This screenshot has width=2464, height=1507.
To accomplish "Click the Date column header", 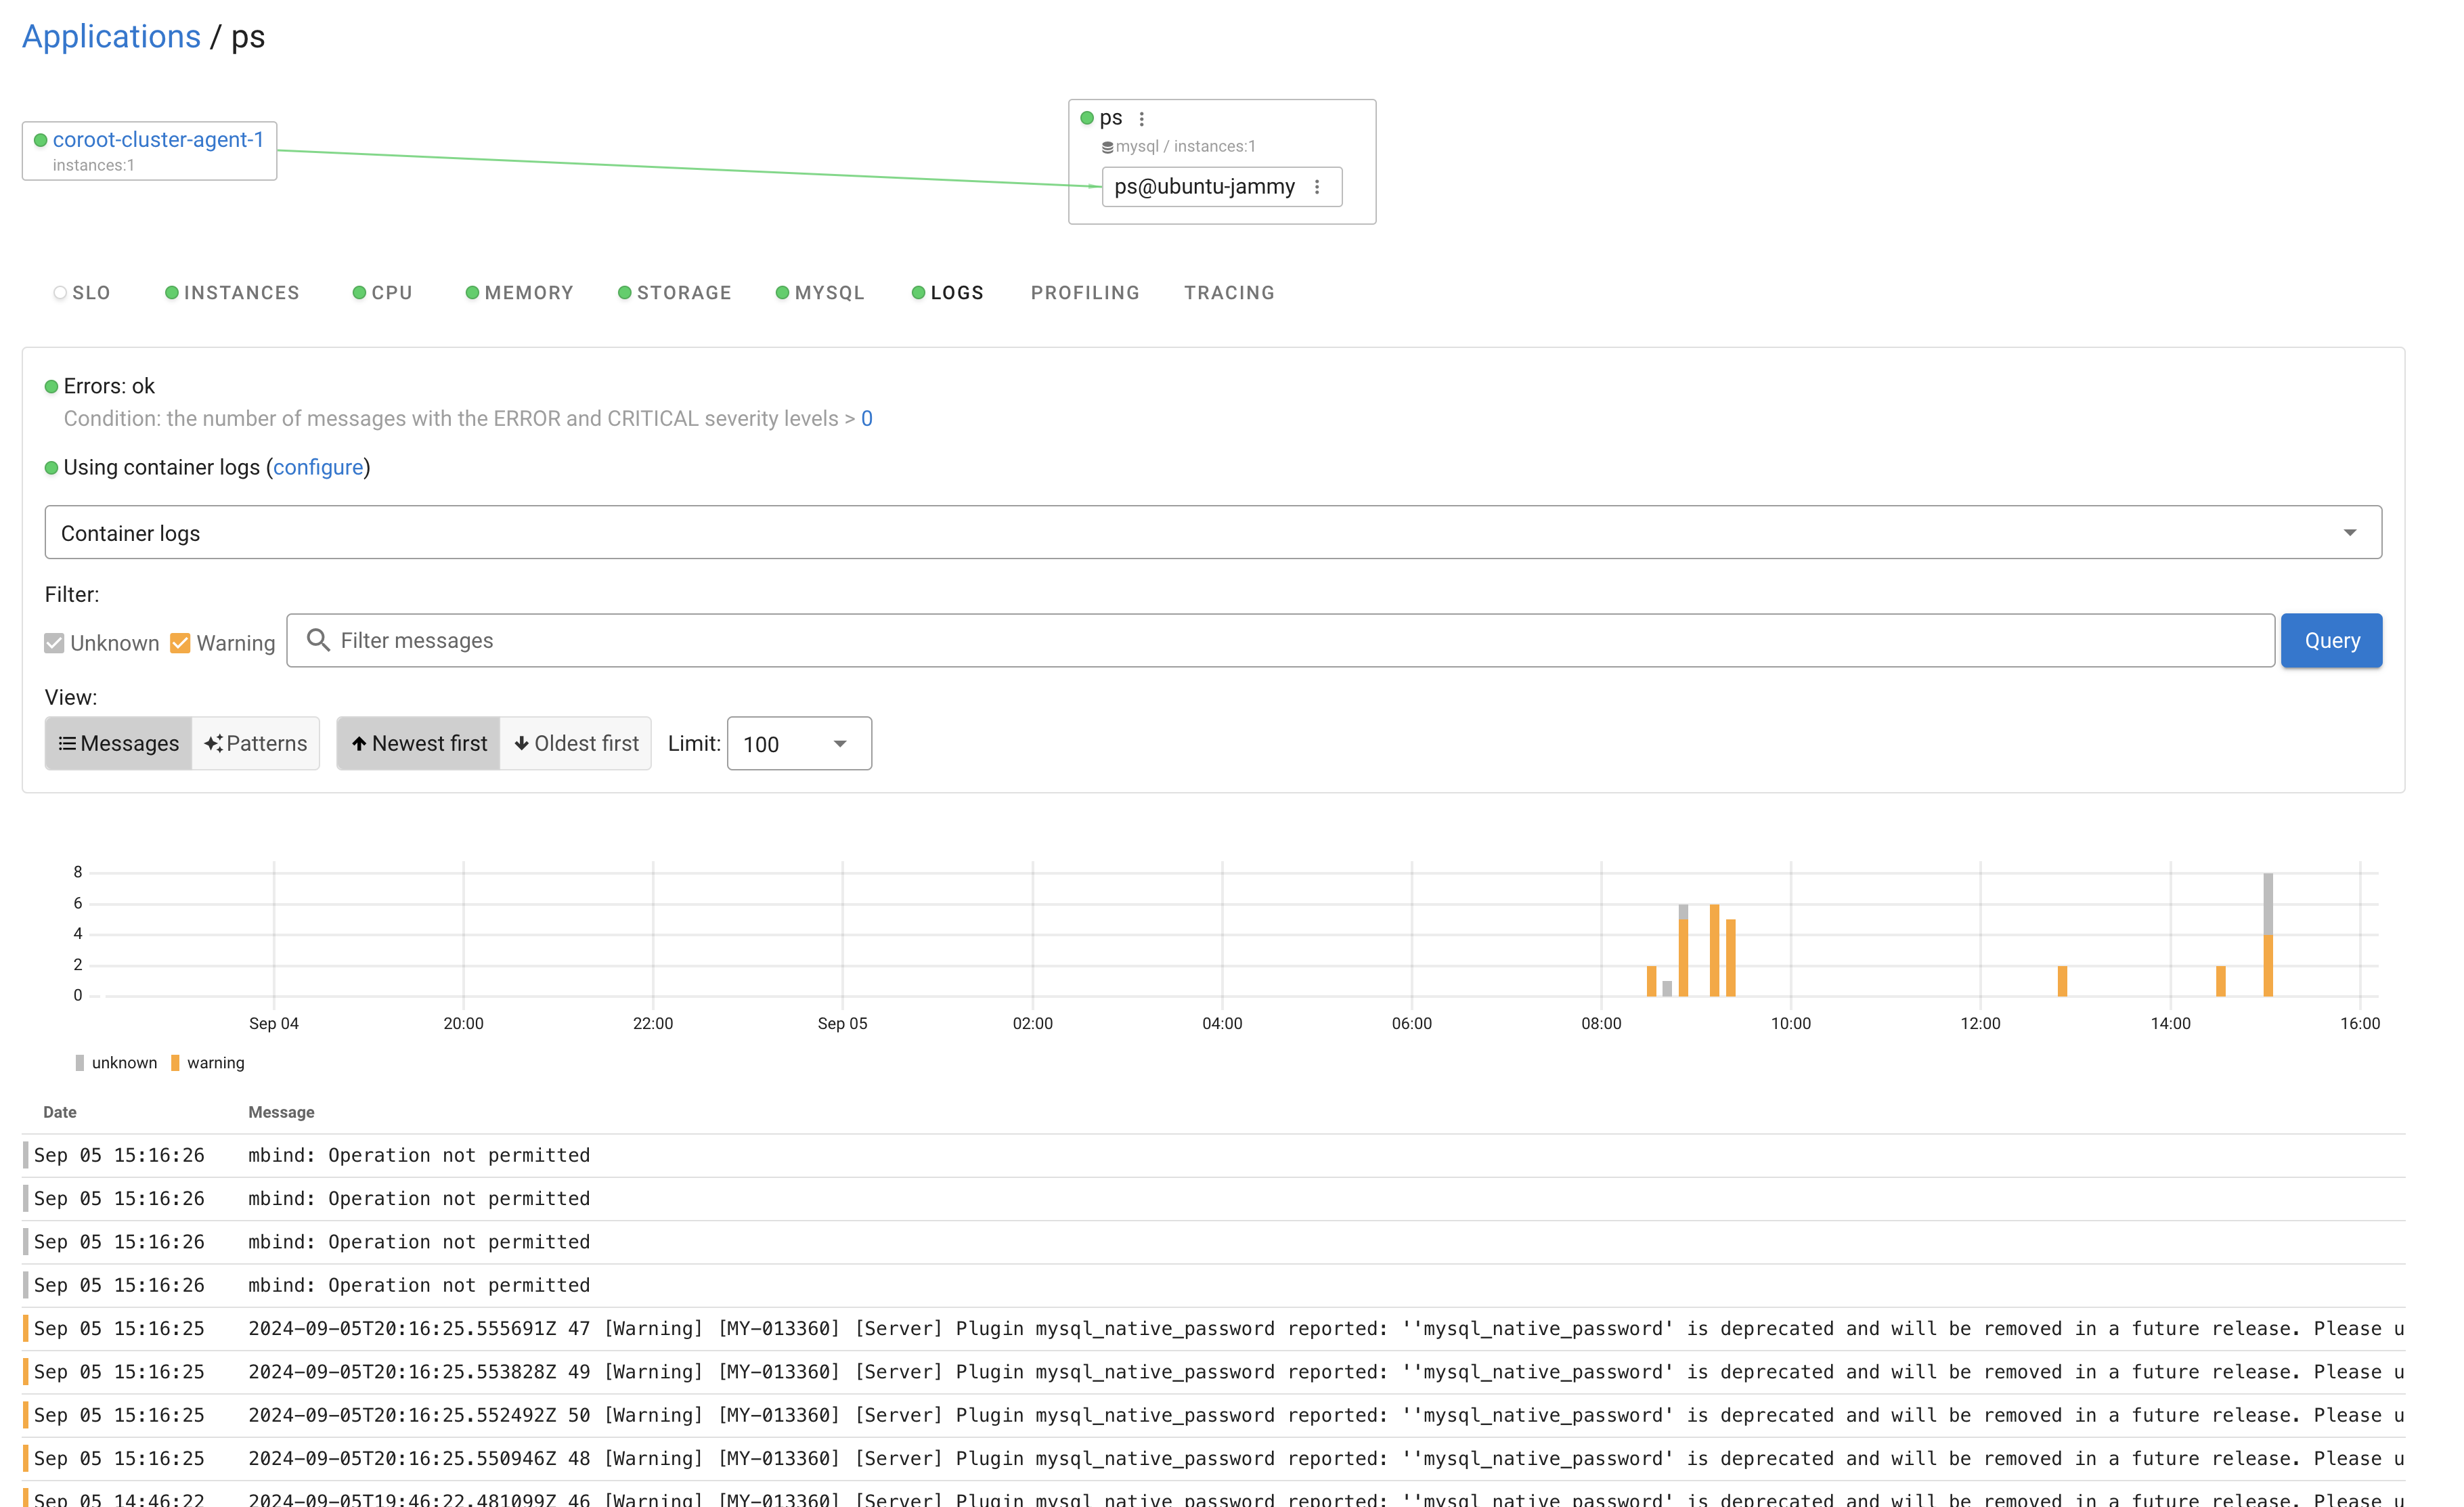I will pos(60,1112).
